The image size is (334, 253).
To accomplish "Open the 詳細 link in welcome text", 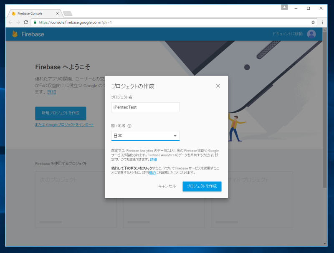I will coord(52,92).
